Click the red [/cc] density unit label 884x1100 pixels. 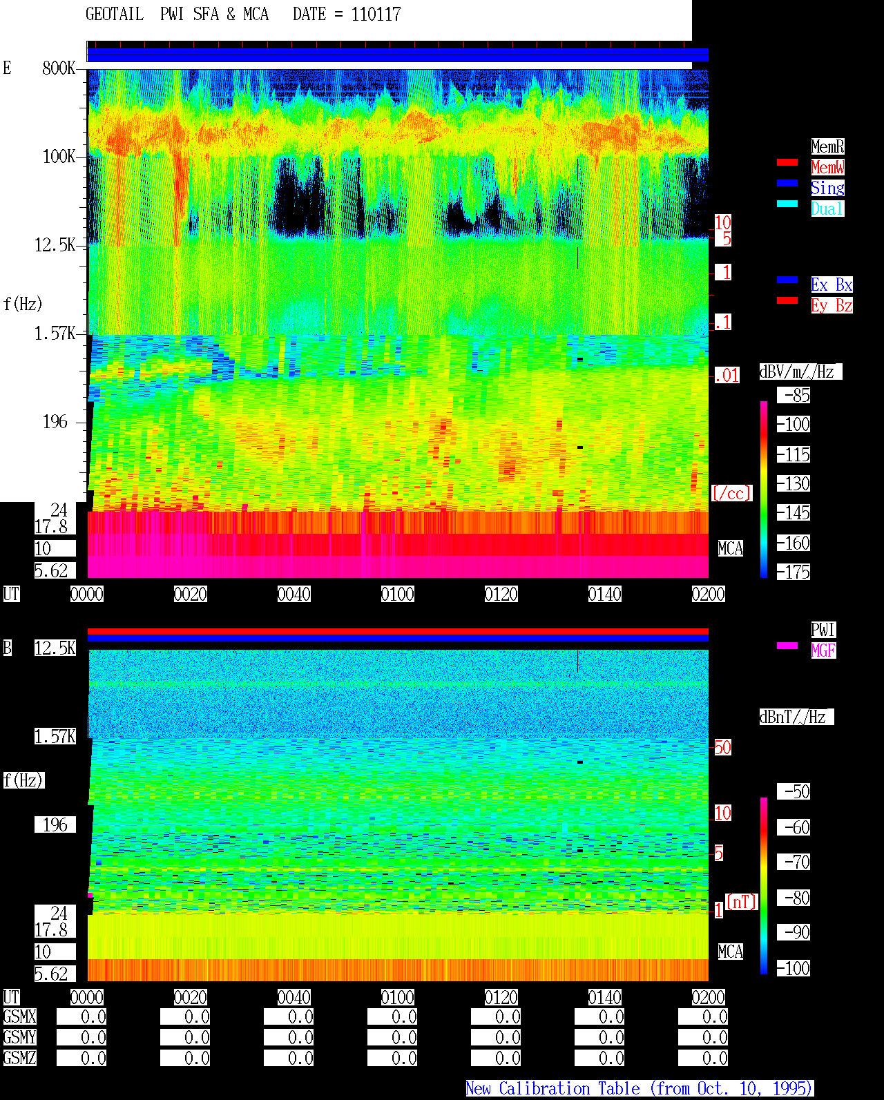(x=731, y=493)
